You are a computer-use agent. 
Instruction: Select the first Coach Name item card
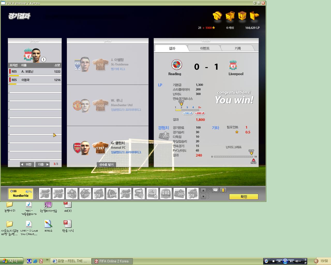45,194
